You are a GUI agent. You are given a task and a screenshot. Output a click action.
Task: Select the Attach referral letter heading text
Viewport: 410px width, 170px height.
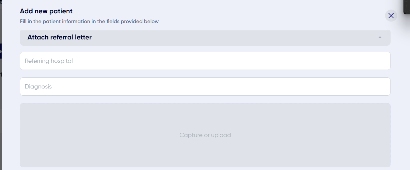[59, 37]
